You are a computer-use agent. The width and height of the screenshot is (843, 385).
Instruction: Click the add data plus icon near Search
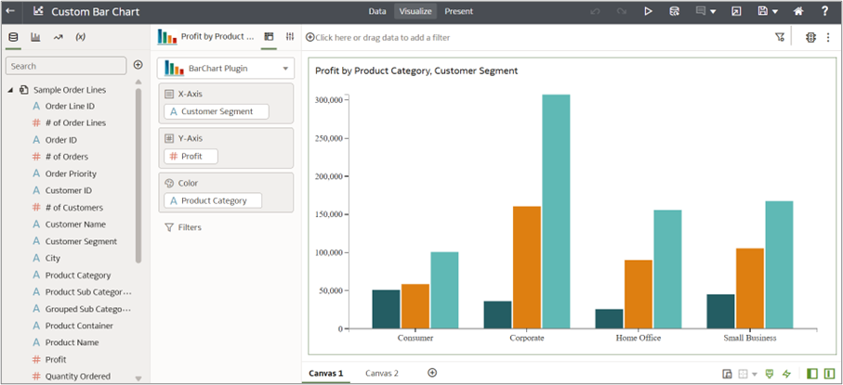tap(138, 65)
